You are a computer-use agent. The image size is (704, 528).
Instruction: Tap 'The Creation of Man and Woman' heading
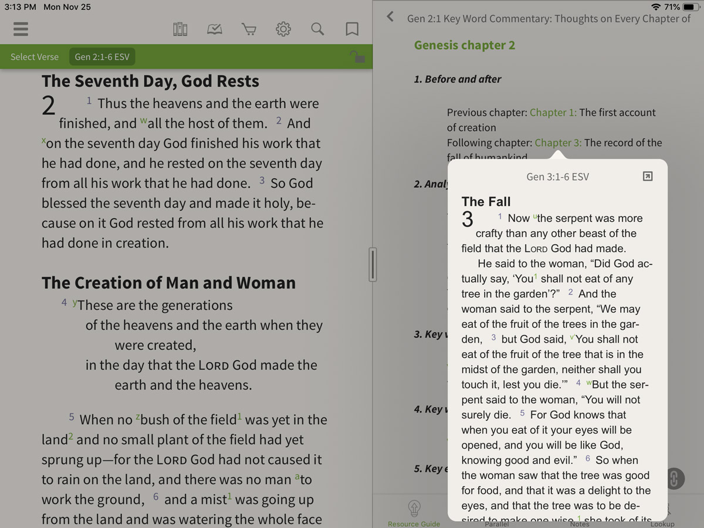pos(168,283)
